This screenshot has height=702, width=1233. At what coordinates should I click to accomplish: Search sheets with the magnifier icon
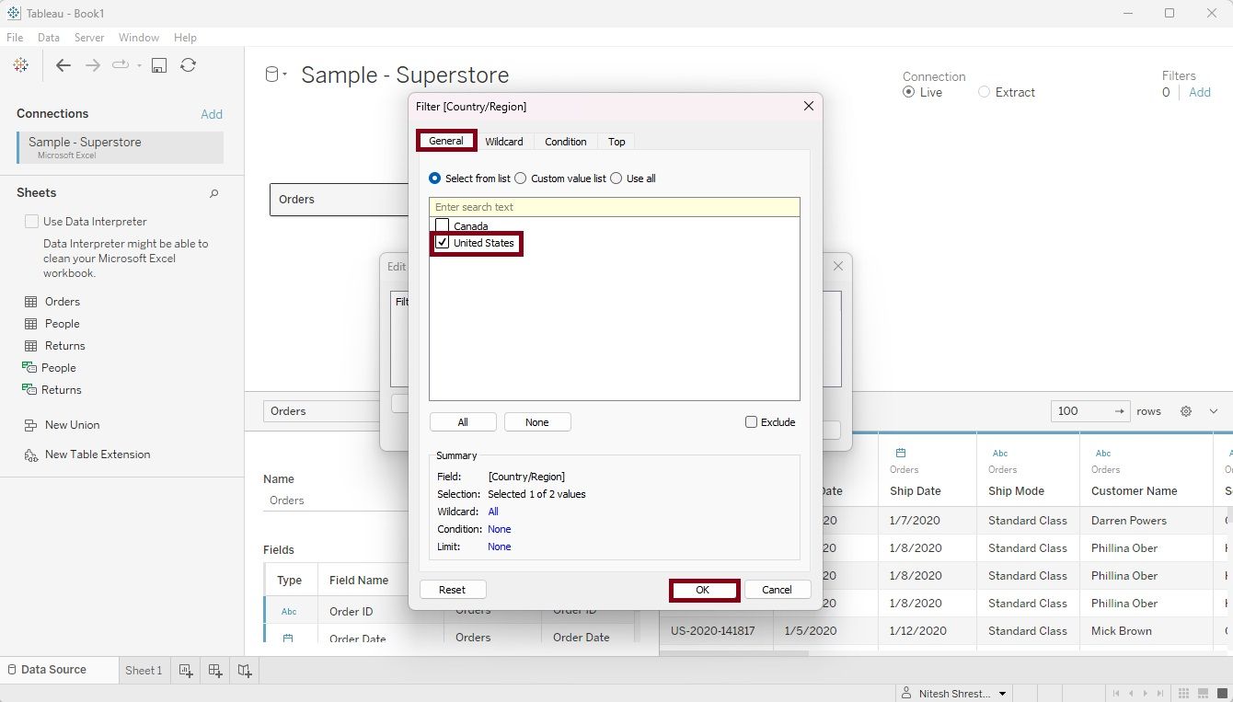pos(214,193)
